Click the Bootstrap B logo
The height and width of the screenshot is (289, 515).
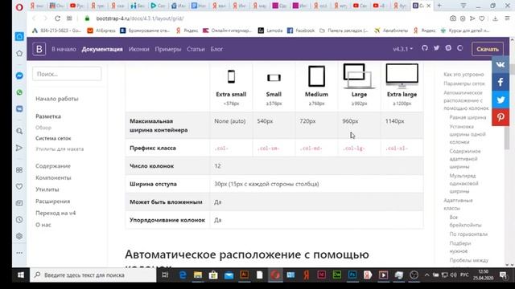(x=39, y=49)
